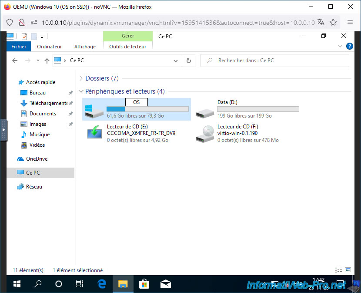Screen dimensions: 361x293
Task: Click the Properties quick access toolbar icon
Action: [24, 37]
